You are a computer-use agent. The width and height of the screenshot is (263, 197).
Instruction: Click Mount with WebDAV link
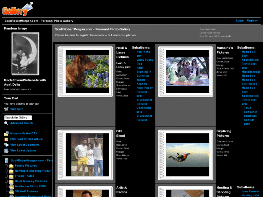pos(24,133)
